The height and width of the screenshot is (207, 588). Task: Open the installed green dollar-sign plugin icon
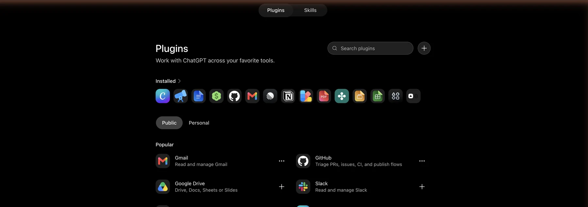[216, 96]
